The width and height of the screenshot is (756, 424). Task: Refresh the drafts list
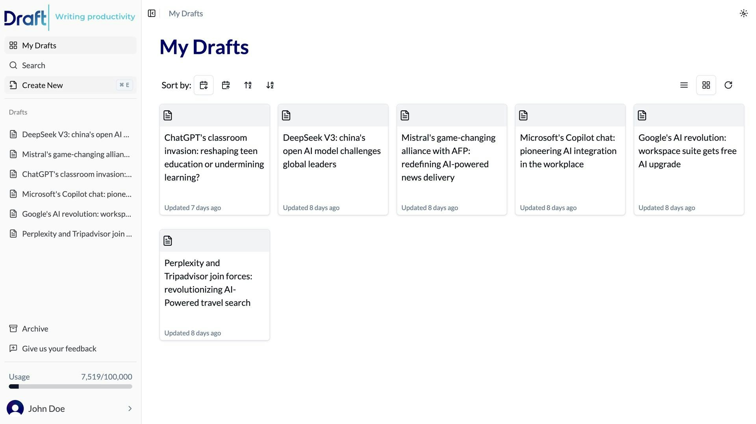728,85
